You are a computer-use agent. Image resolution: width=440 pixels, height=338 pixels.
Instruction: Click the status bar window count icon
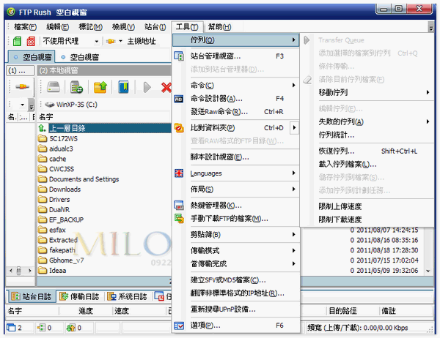[x=11, y=327]
